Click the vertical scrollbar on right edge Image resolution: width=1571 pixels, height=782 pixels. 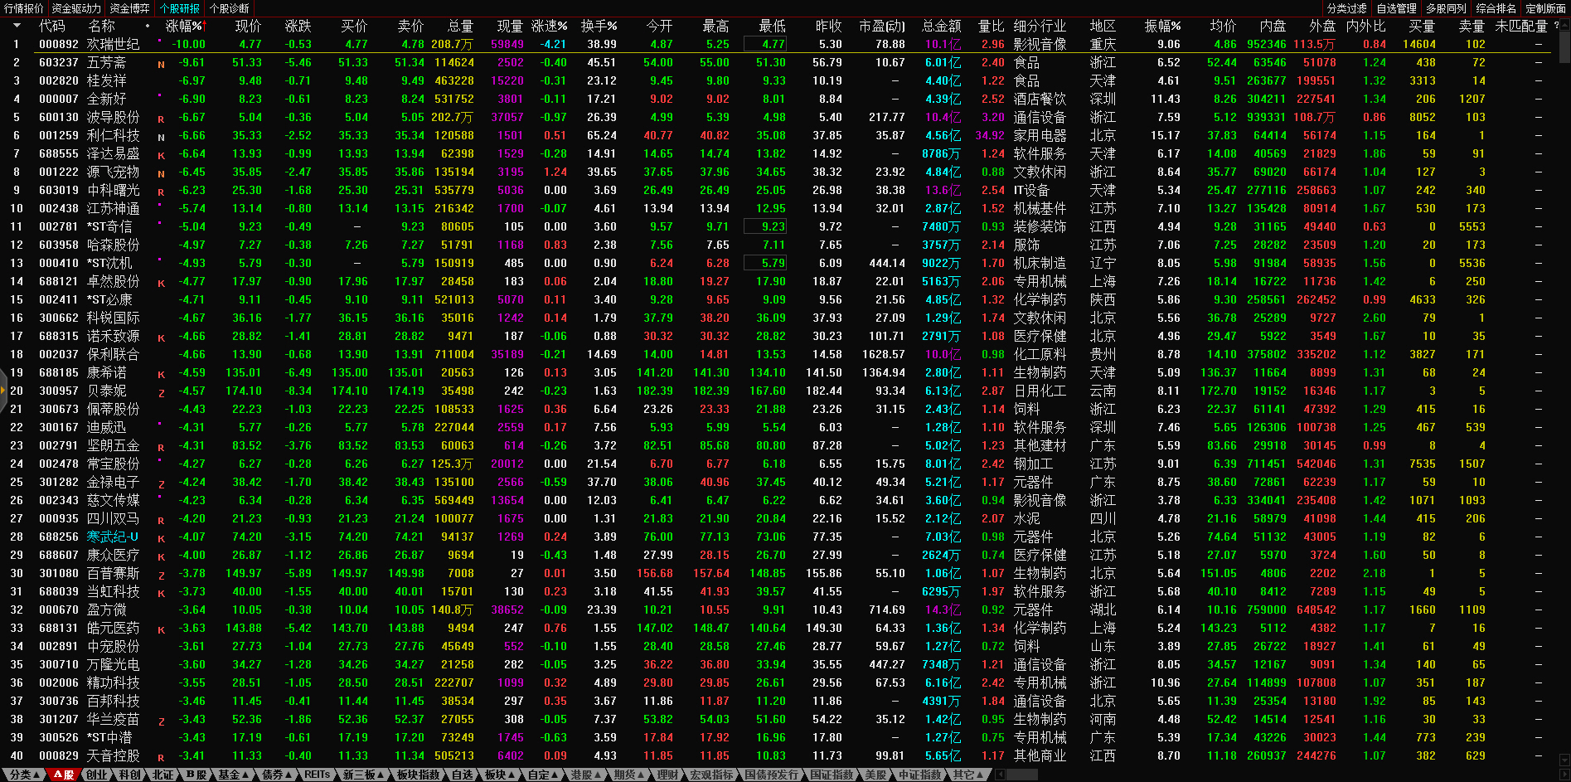(x=1564, y=332)
